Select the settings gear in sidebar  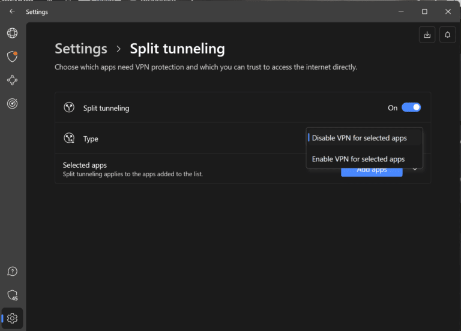click(x=13, y=318)
